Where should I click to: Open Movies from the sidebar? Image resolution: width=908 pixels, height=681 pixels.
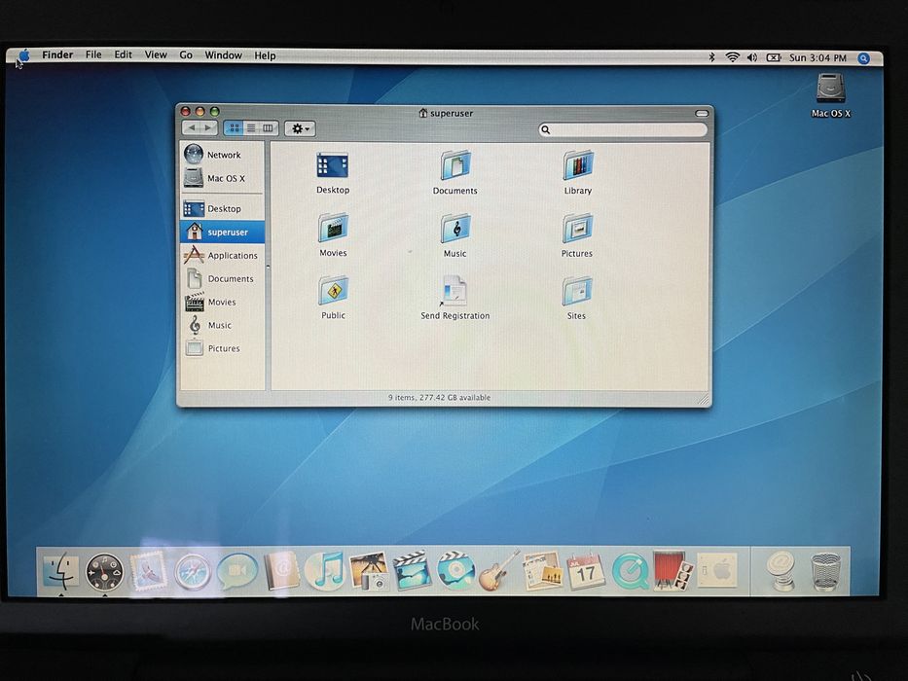(222, 302)
